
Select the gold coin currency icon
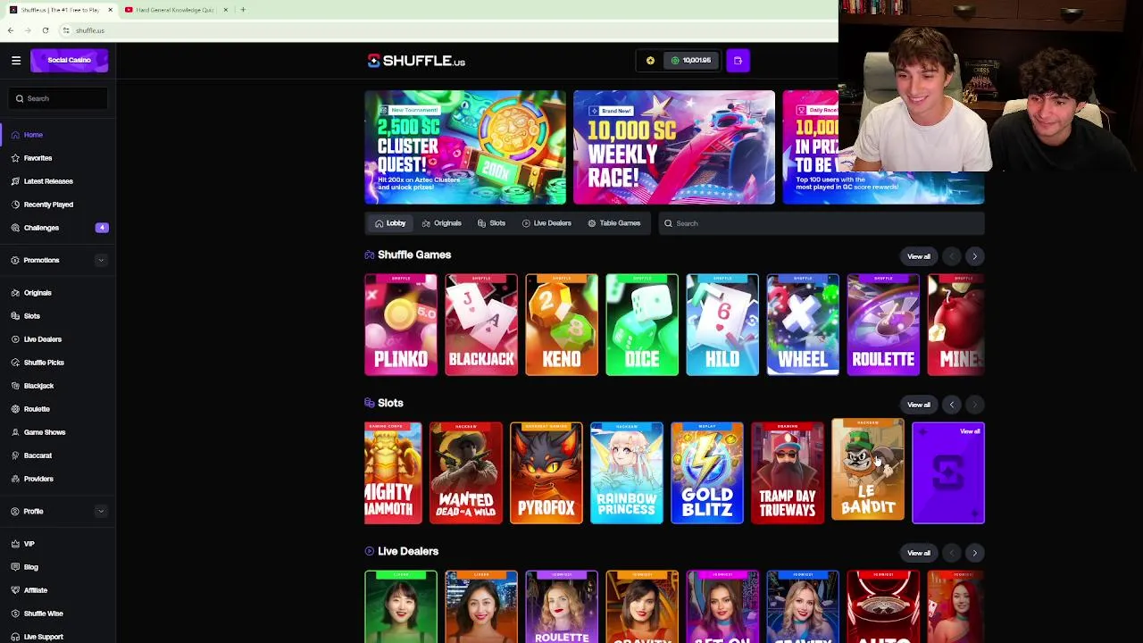650,61
